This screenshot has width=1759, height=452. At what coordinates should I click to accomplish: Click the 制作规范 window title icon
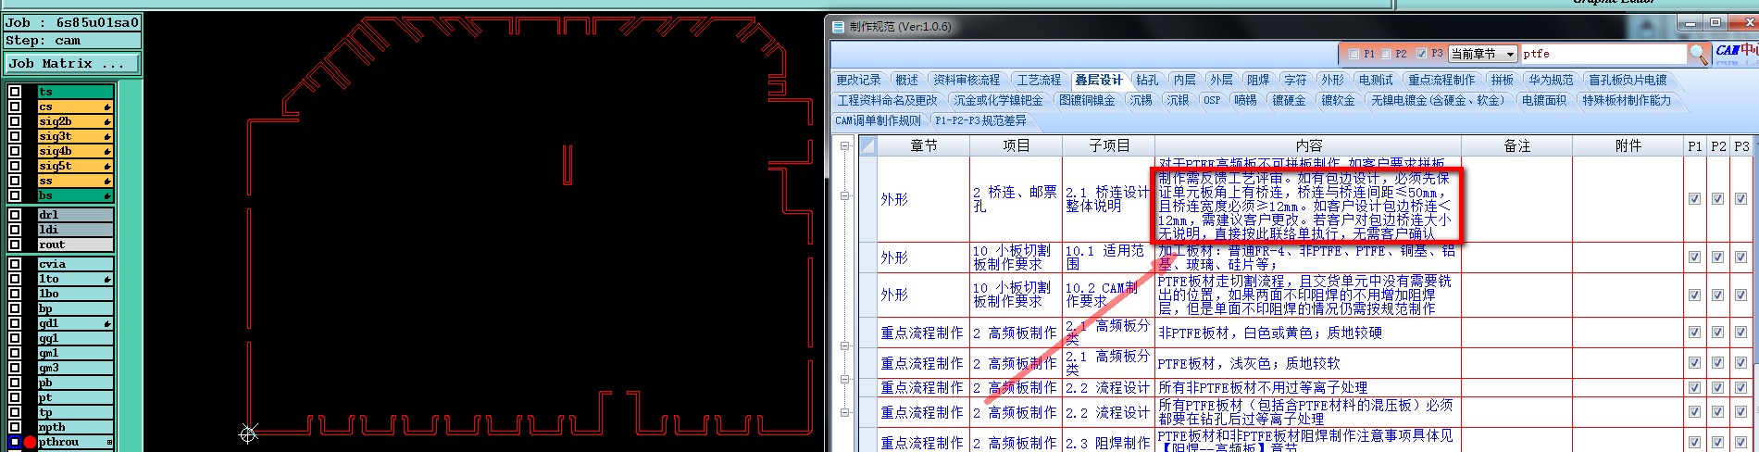point(838,27)
